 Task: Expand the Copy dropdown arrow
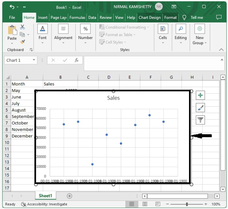click(28, 35)
